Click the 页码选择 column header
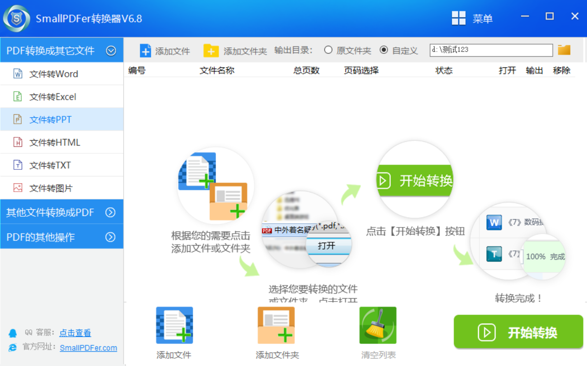Screen dimensions: 587x366 coord(361,70)
